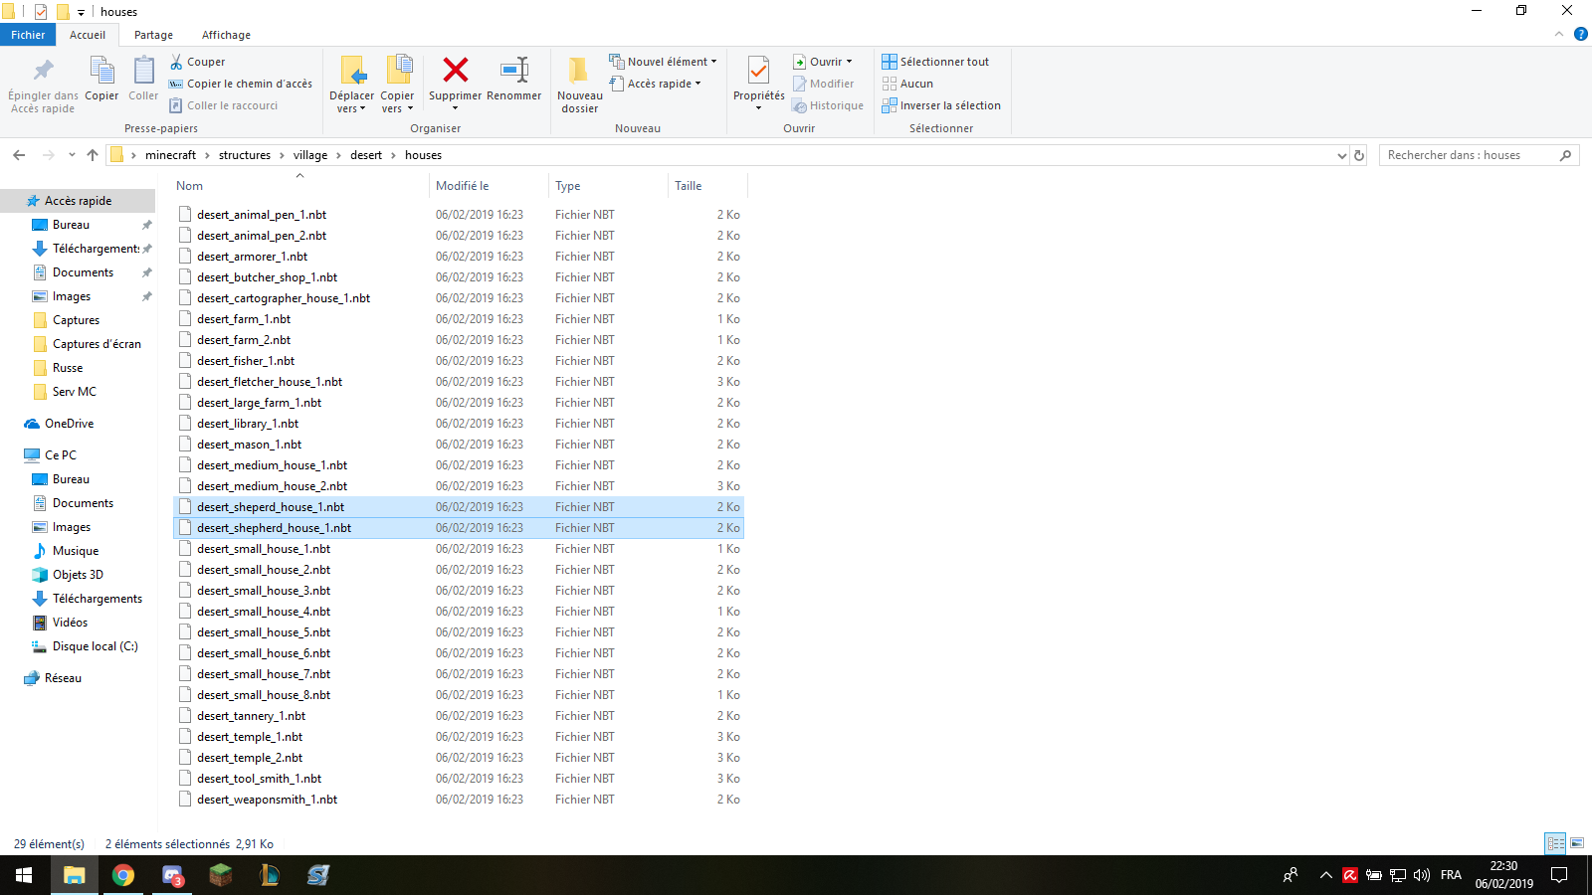Open the Propriétés properties icon
The height and width of the screenshot is (895, 1592).
[758, 72]
